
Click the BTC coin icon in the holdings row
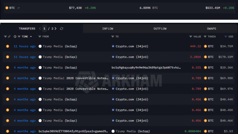point(7,8)
